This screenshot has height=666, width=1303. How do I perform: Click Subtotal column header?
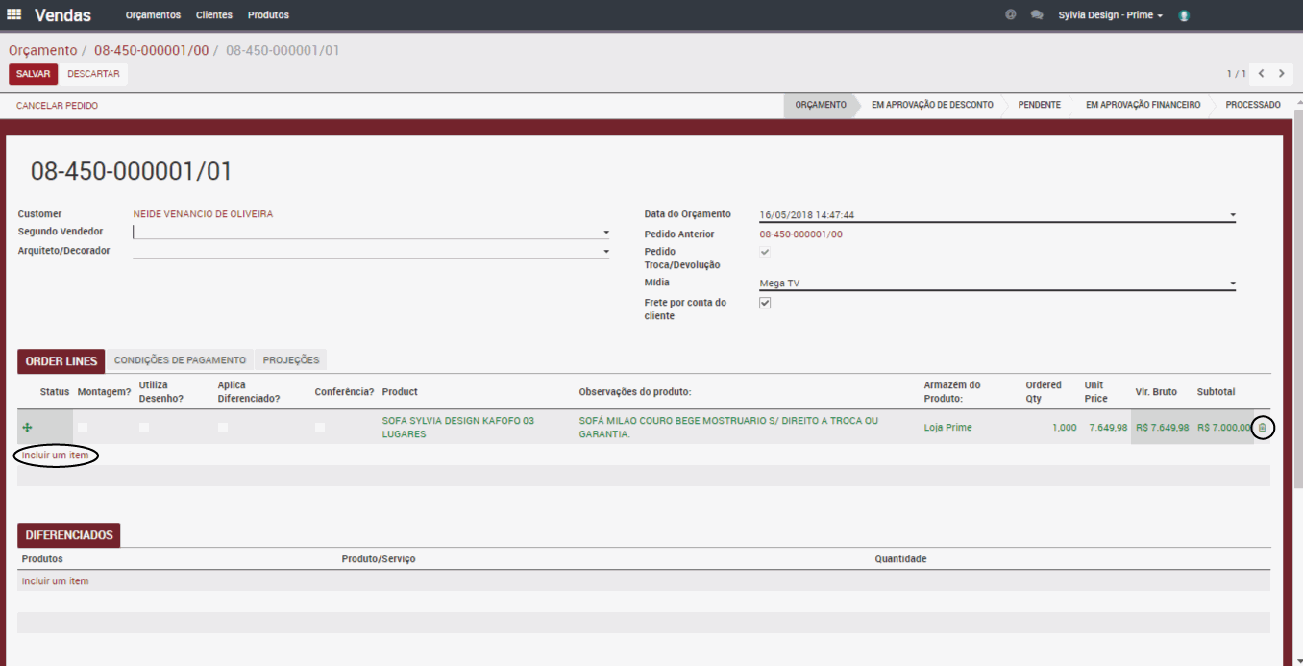coord(1216,392)
